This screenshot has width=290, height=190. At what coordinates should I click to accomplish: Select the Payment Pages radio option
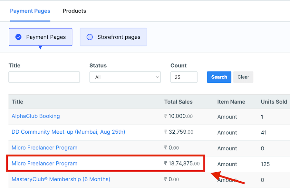[x=41, y=37]
